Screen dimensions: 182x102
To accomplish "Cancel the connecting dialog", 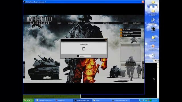I will tap(84, 56).
